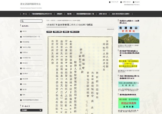Screen dimensions: 162x114
Task: Click the 佐渡金山 tag under the title
Action: click(66, 32)
